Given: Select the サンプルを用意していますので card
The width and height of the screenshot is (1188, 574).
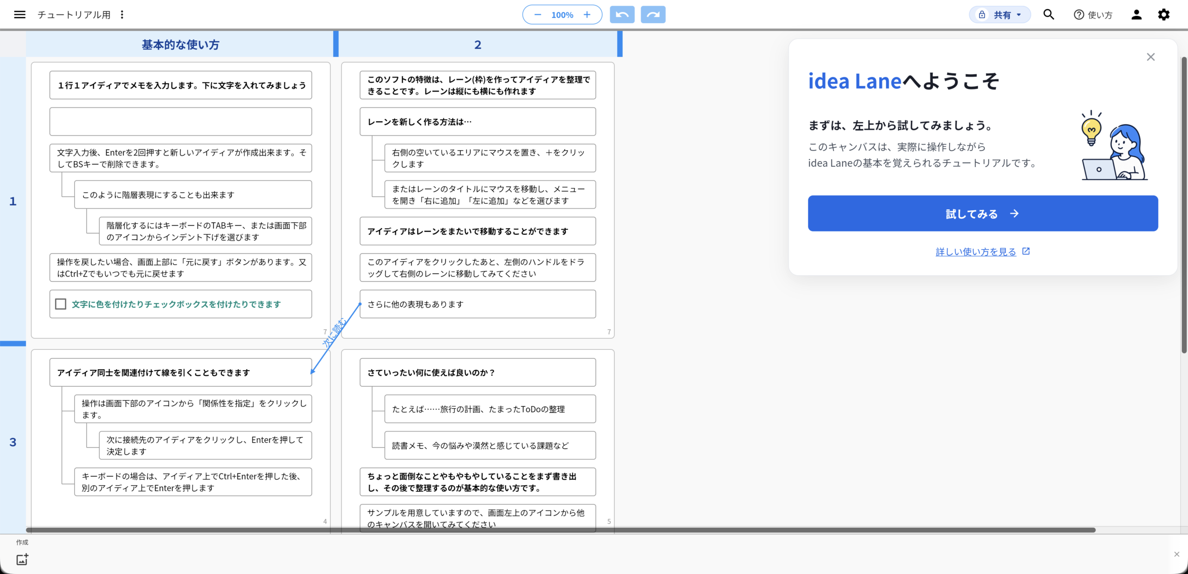Looking at the screenshot, I should [x=478, y=517].
